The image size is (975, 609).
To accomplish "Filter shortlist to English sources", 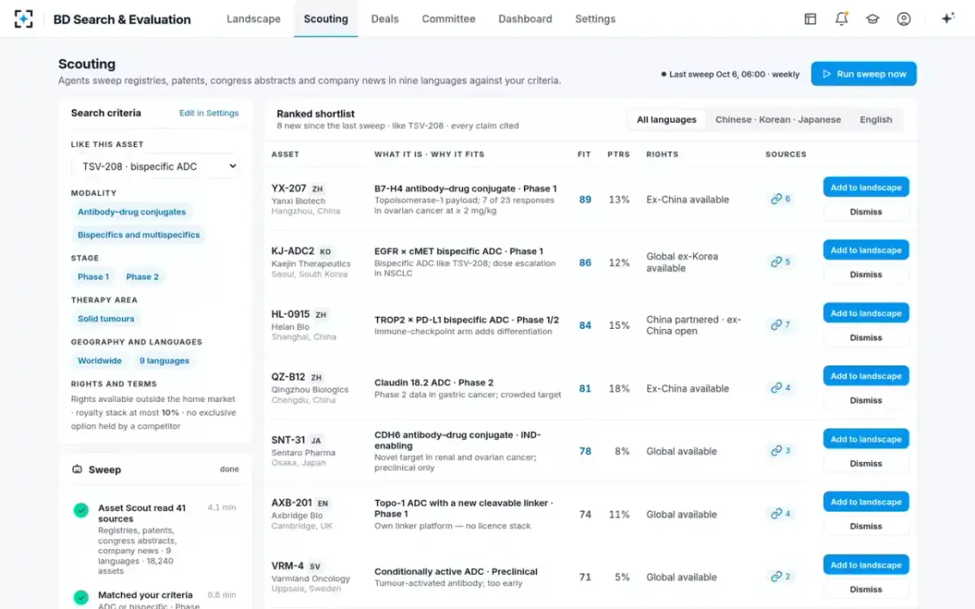I will 876,119.
